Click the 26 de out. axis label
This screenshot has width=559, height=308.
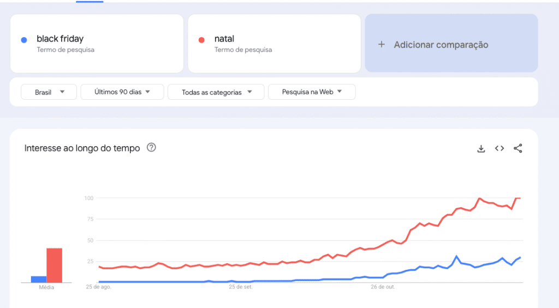point(383,286)
